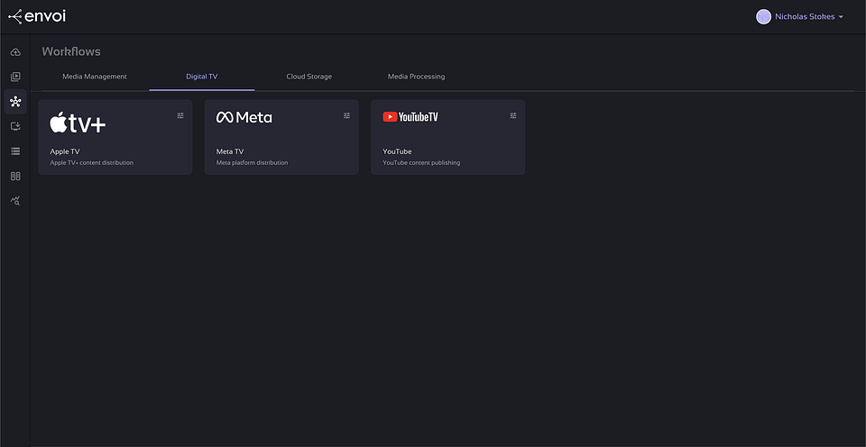The height and width of the screenshot is (447, 866).
Task: Click the user avatar circle
Action: (x=763, y=16)
